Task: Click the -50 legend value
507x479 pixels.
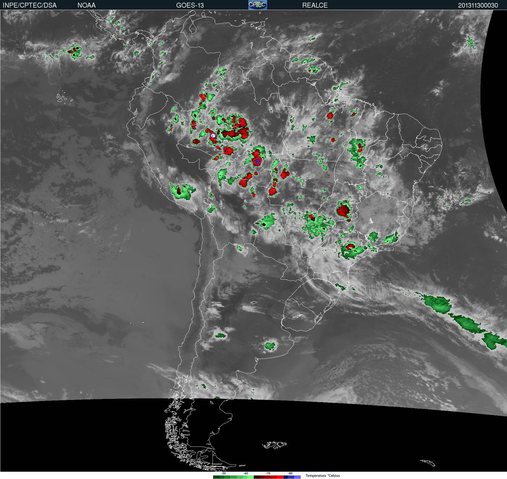Action: [223, 473]
